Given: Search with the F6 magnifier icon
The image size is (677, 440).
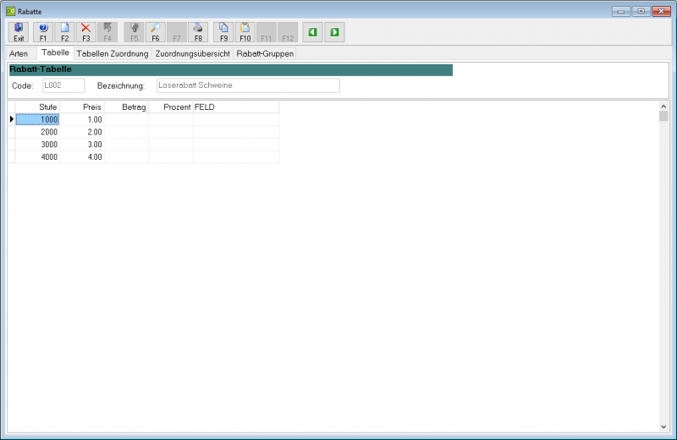Looking at the screenshot, I should (156, 32).
